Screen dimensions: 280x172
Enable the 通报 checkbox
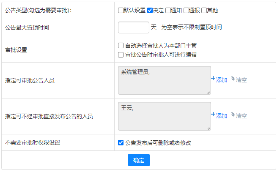pos(186,10)
